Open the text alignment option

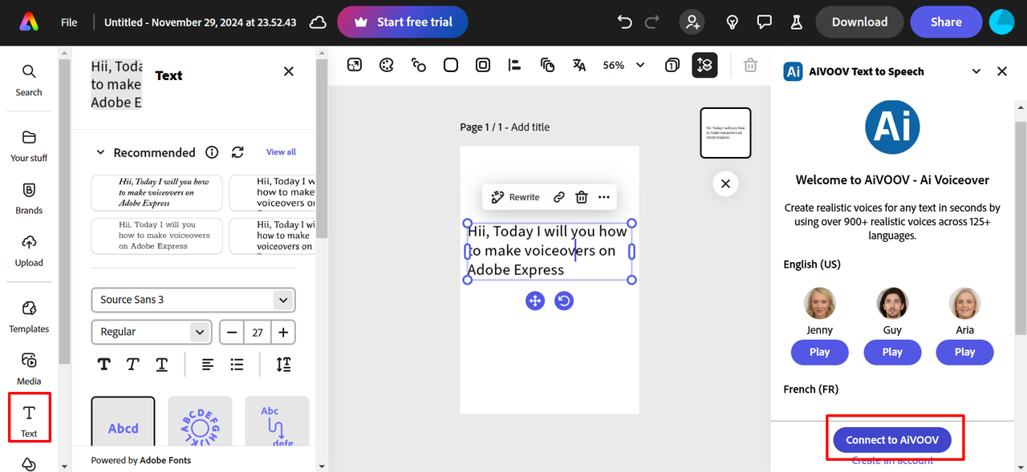(x=208, y=365)
